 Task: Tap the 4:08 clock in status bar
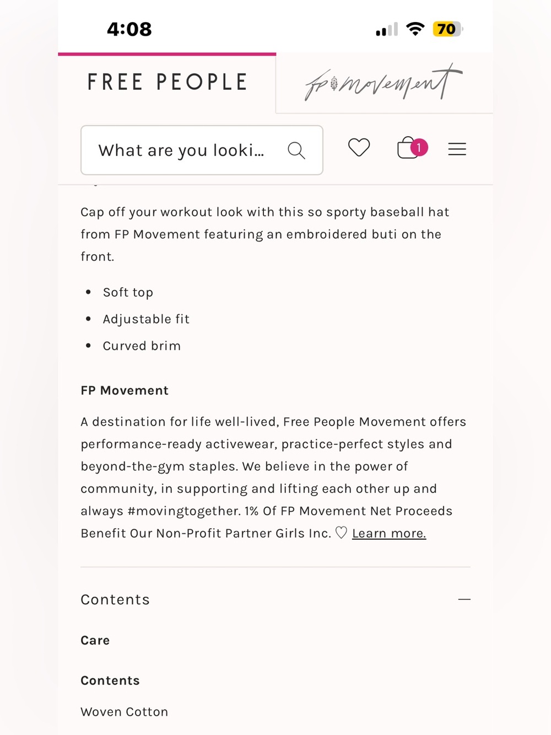[129, 29]
